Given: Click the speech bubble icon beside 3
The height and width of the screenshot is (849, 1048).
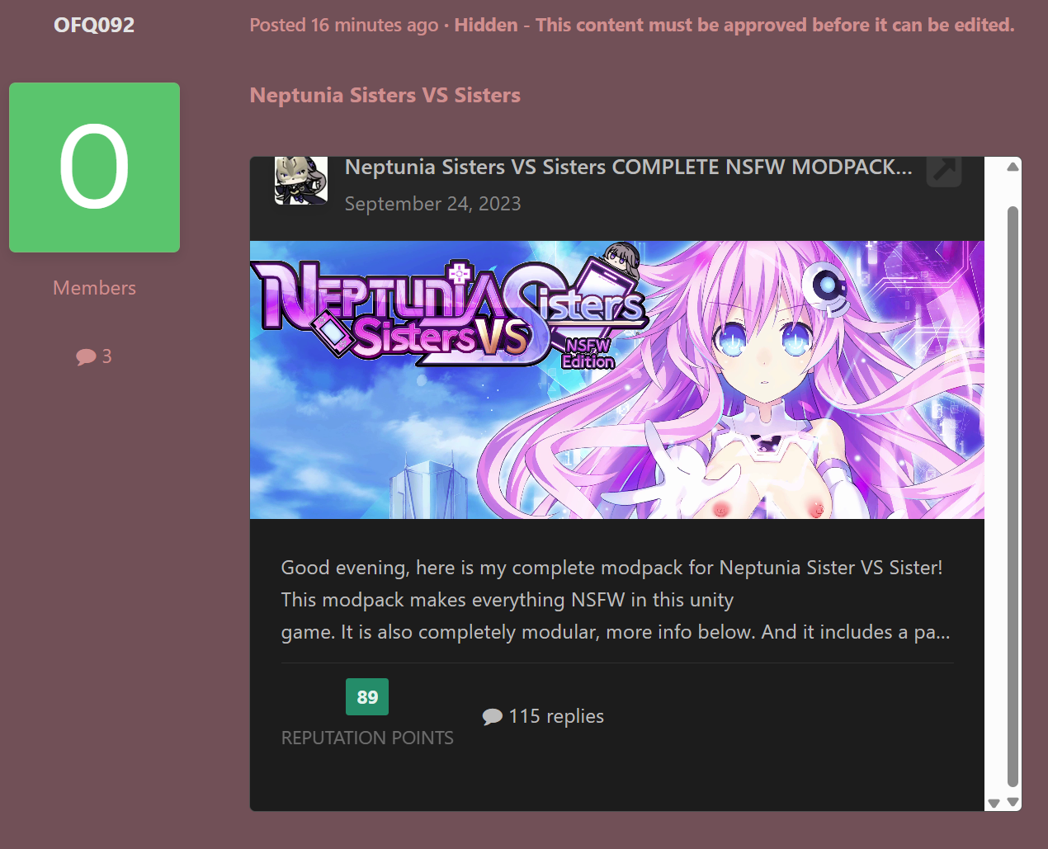Looking at the screenshot, I should tap(86, 356).
